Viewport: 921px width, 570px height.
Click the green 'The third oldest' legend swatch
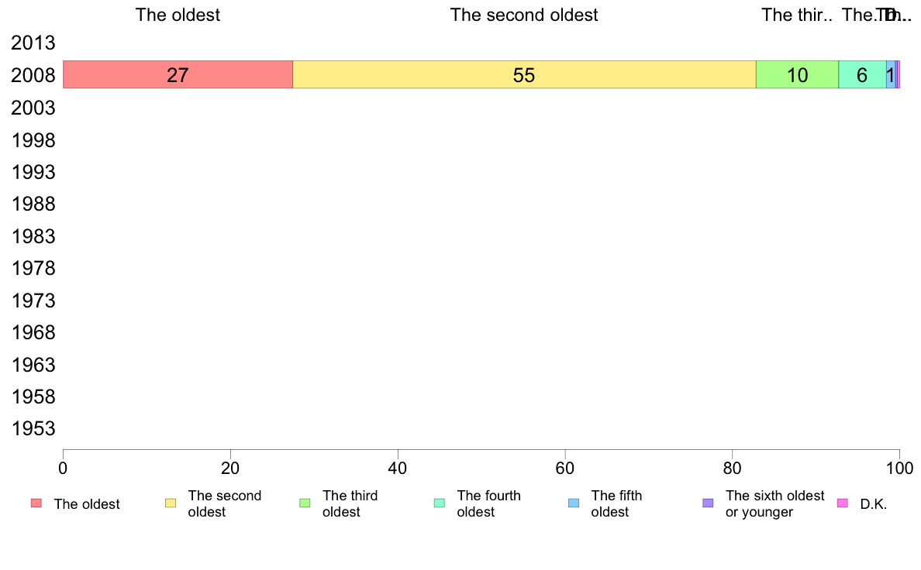[305, 503]
